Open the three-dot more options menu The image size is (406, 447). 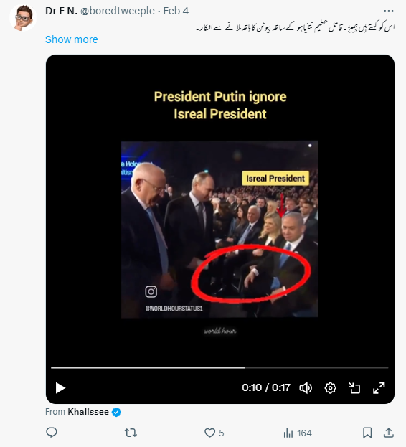click(x=389, y=11)
